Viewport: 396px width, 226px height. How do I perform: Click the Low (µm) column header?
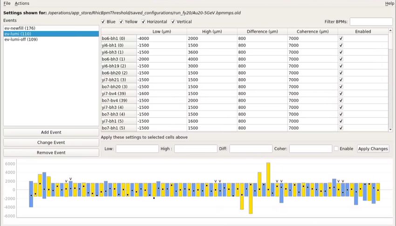tap(162, 32)
